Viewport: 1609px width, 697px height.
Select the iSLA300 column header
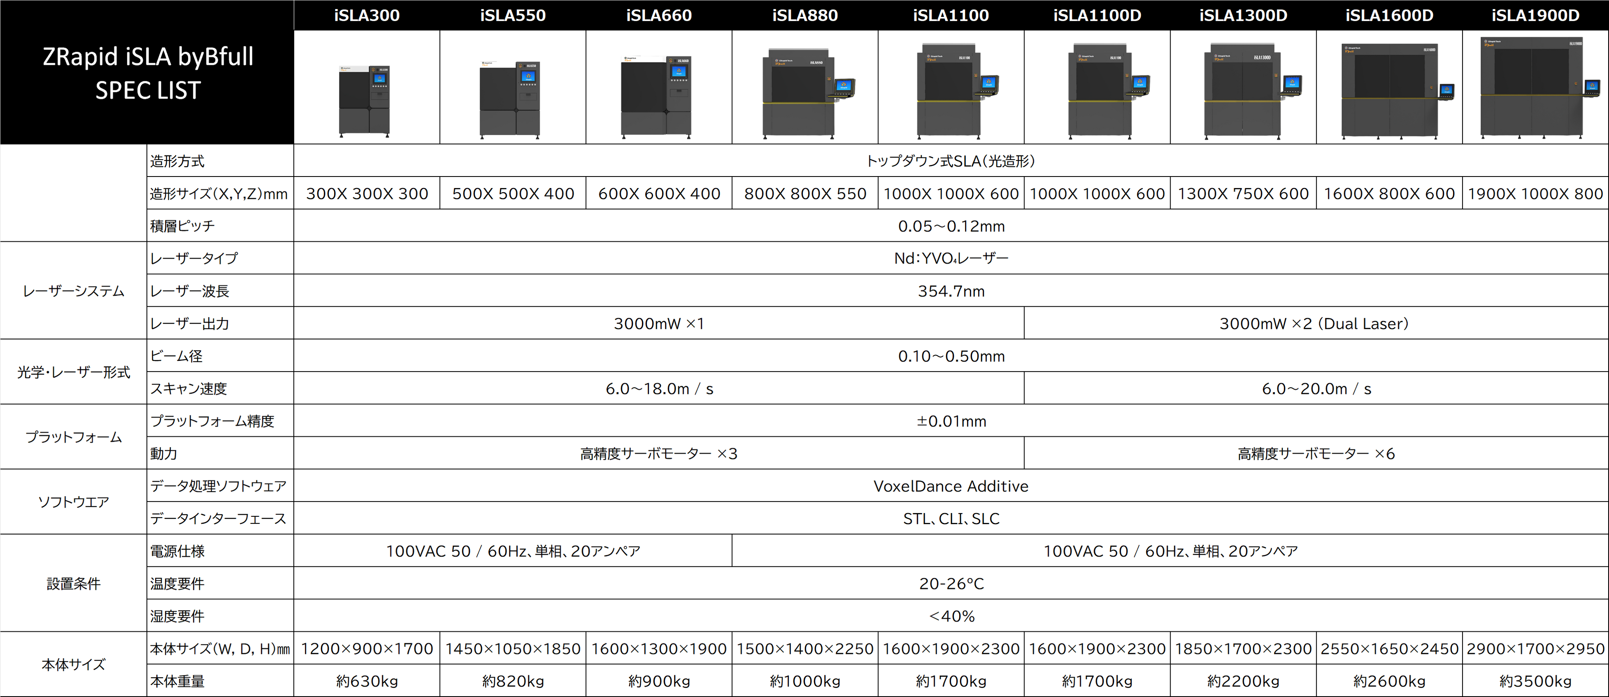[x=367, y=16]
